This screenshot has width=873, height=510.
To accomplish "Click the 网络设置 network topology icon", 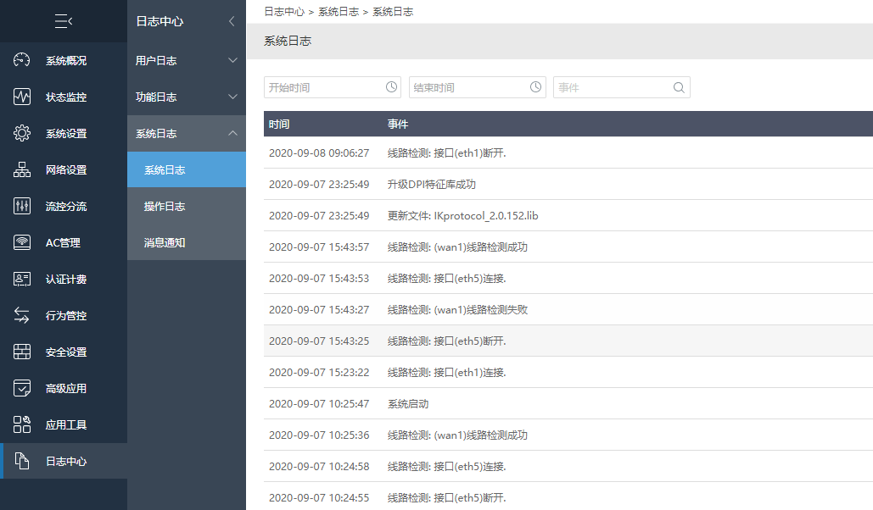I will tap(22, 169).
